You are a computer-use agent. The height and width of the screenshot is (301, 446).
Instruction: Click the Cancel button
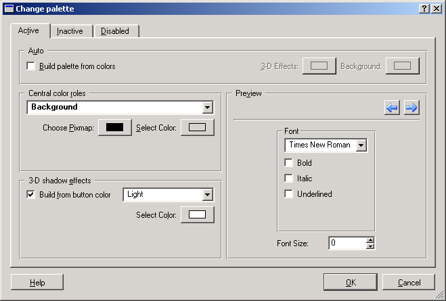click(x=409, y=282)
